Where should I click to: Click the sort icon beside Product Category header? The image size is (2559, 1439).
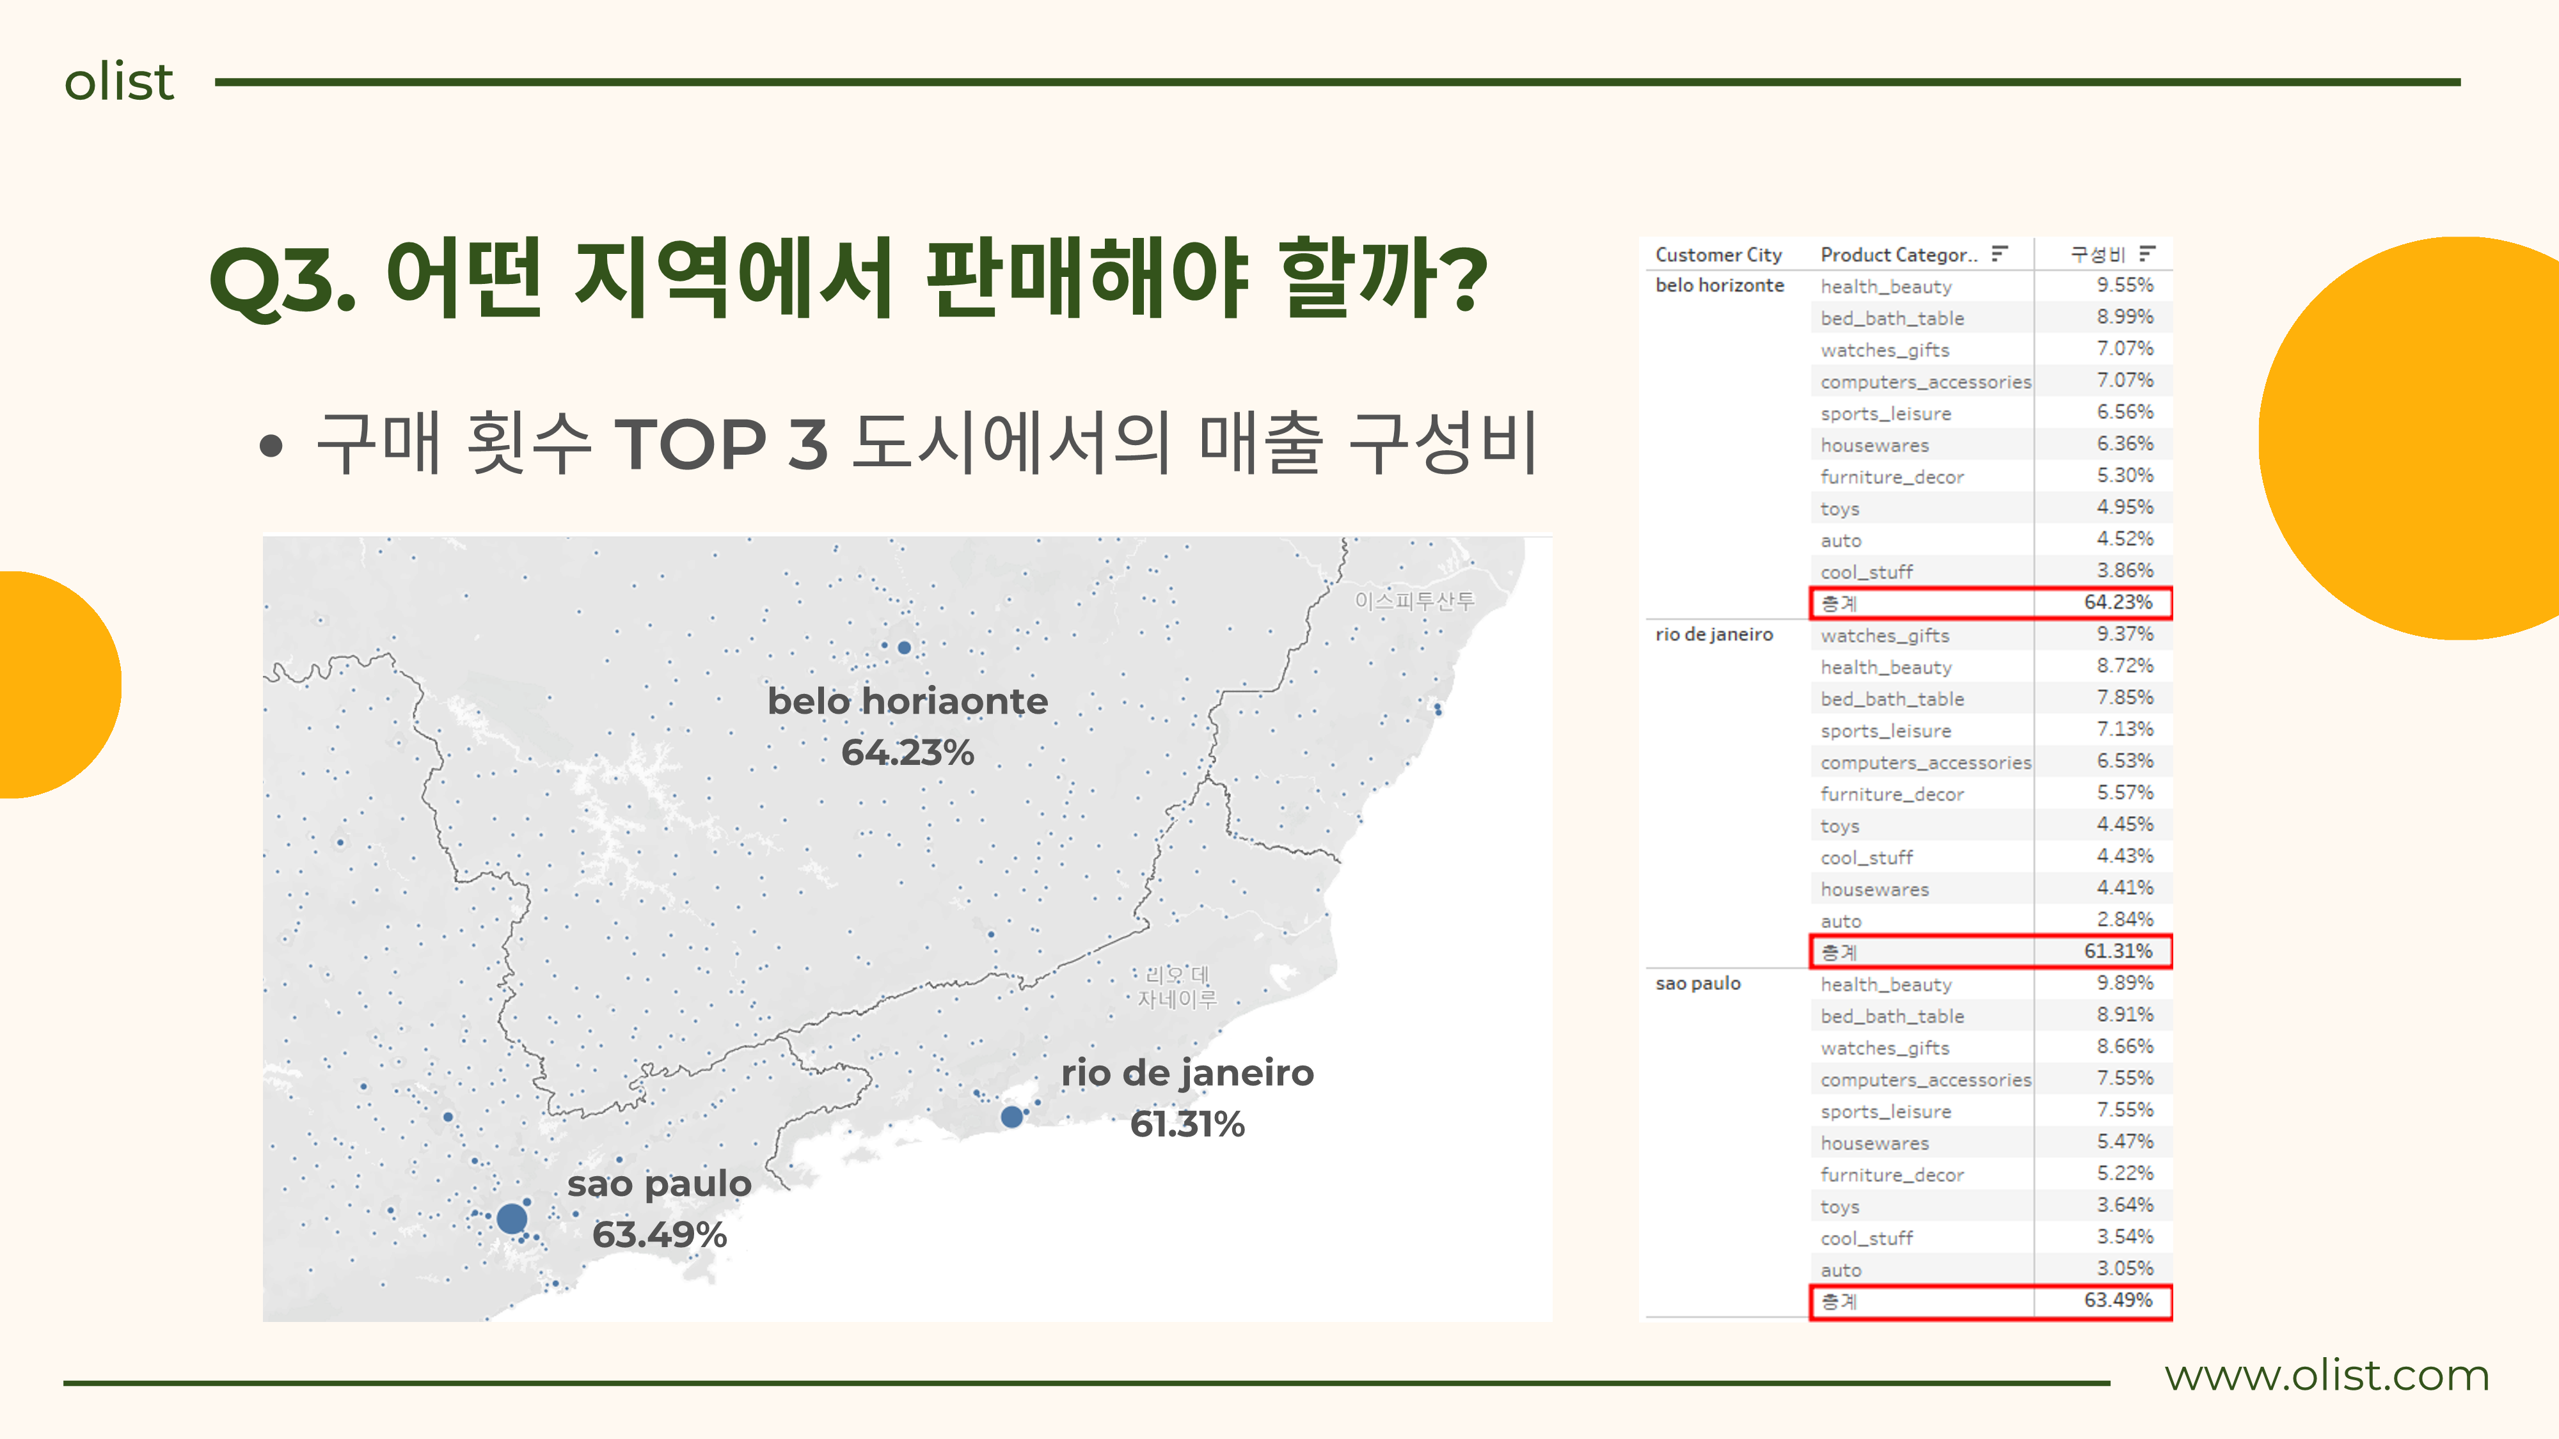coord(2000,253)
